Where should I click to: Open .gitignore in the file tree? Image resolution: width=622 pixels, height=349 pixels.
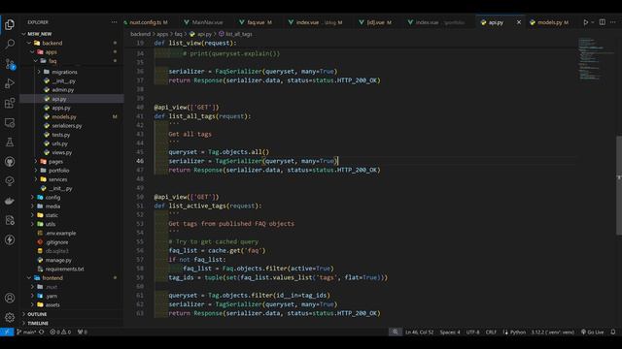[56, 242]
